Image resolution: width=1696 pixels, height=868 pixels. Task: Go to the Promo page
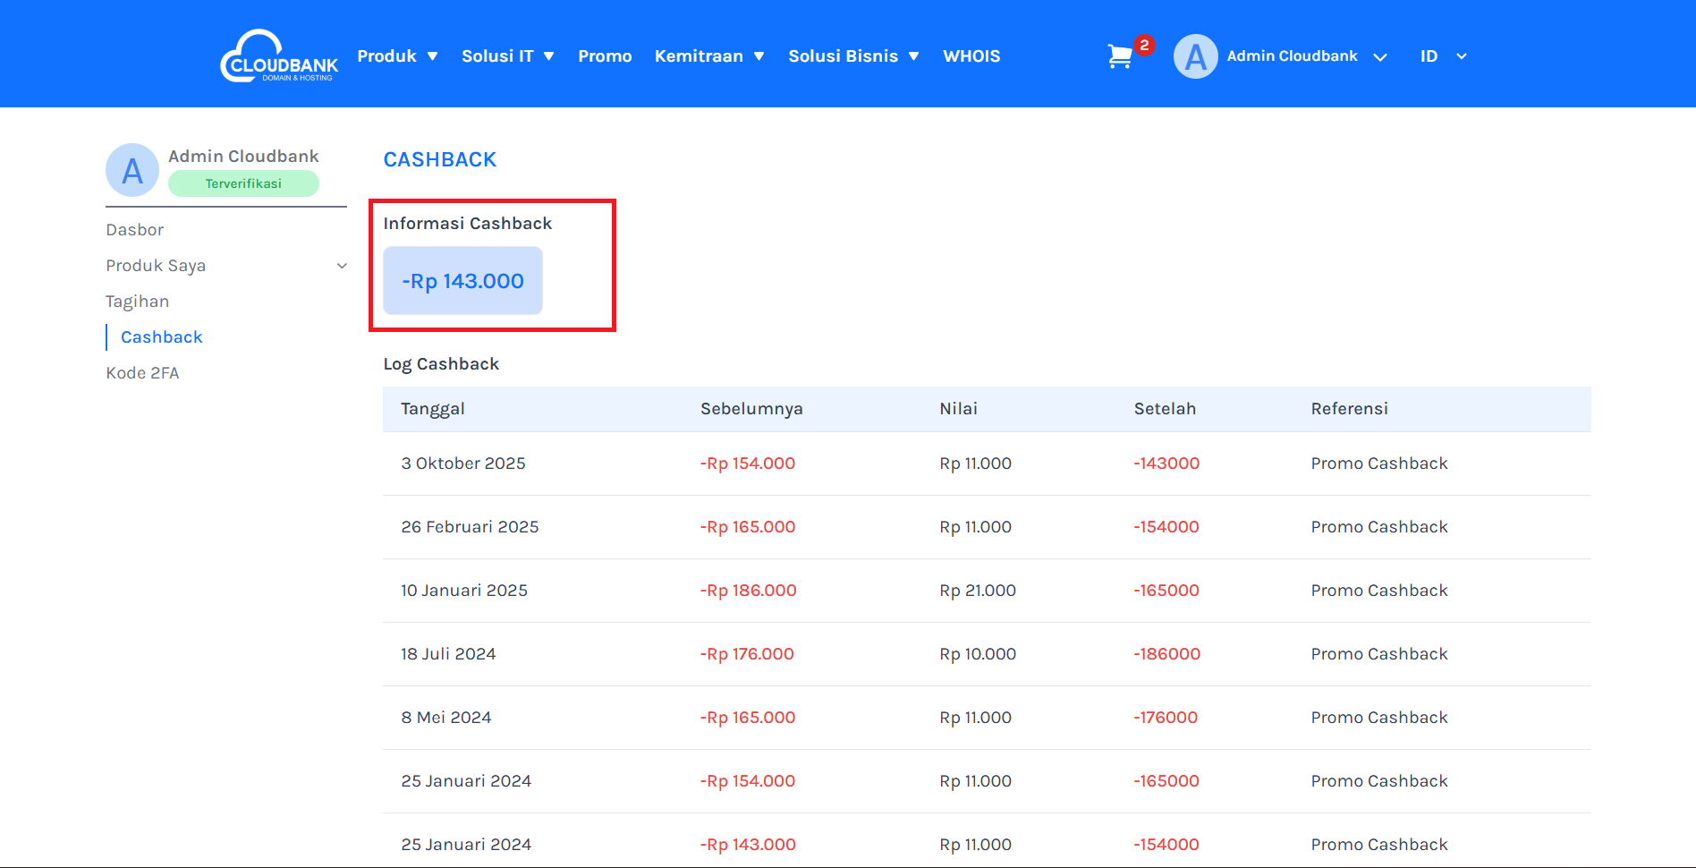605,56
